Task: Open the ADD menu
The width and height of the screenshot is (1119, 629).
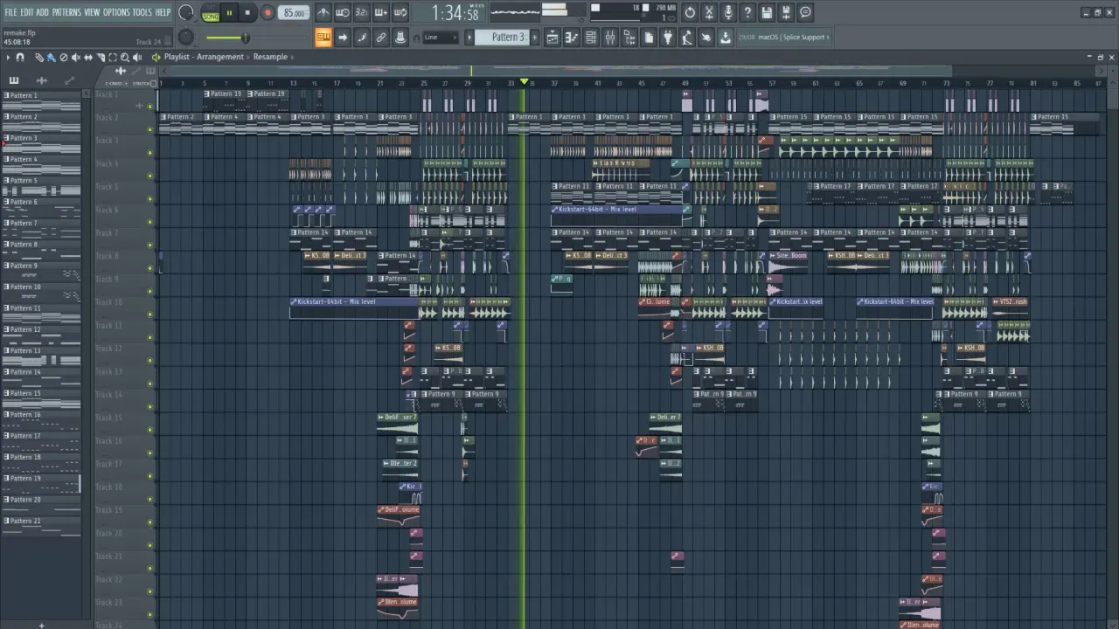Action: click(43, 12)
